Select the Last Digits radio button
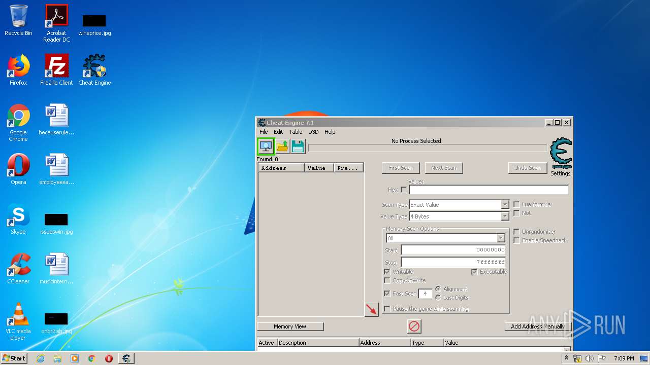650x365 pixels. click(438, 298)
